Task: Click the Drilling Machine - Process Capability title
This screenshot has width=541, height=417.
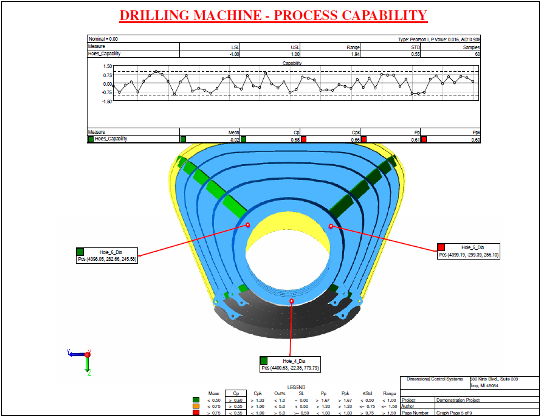Action: [x=273, y=16]
